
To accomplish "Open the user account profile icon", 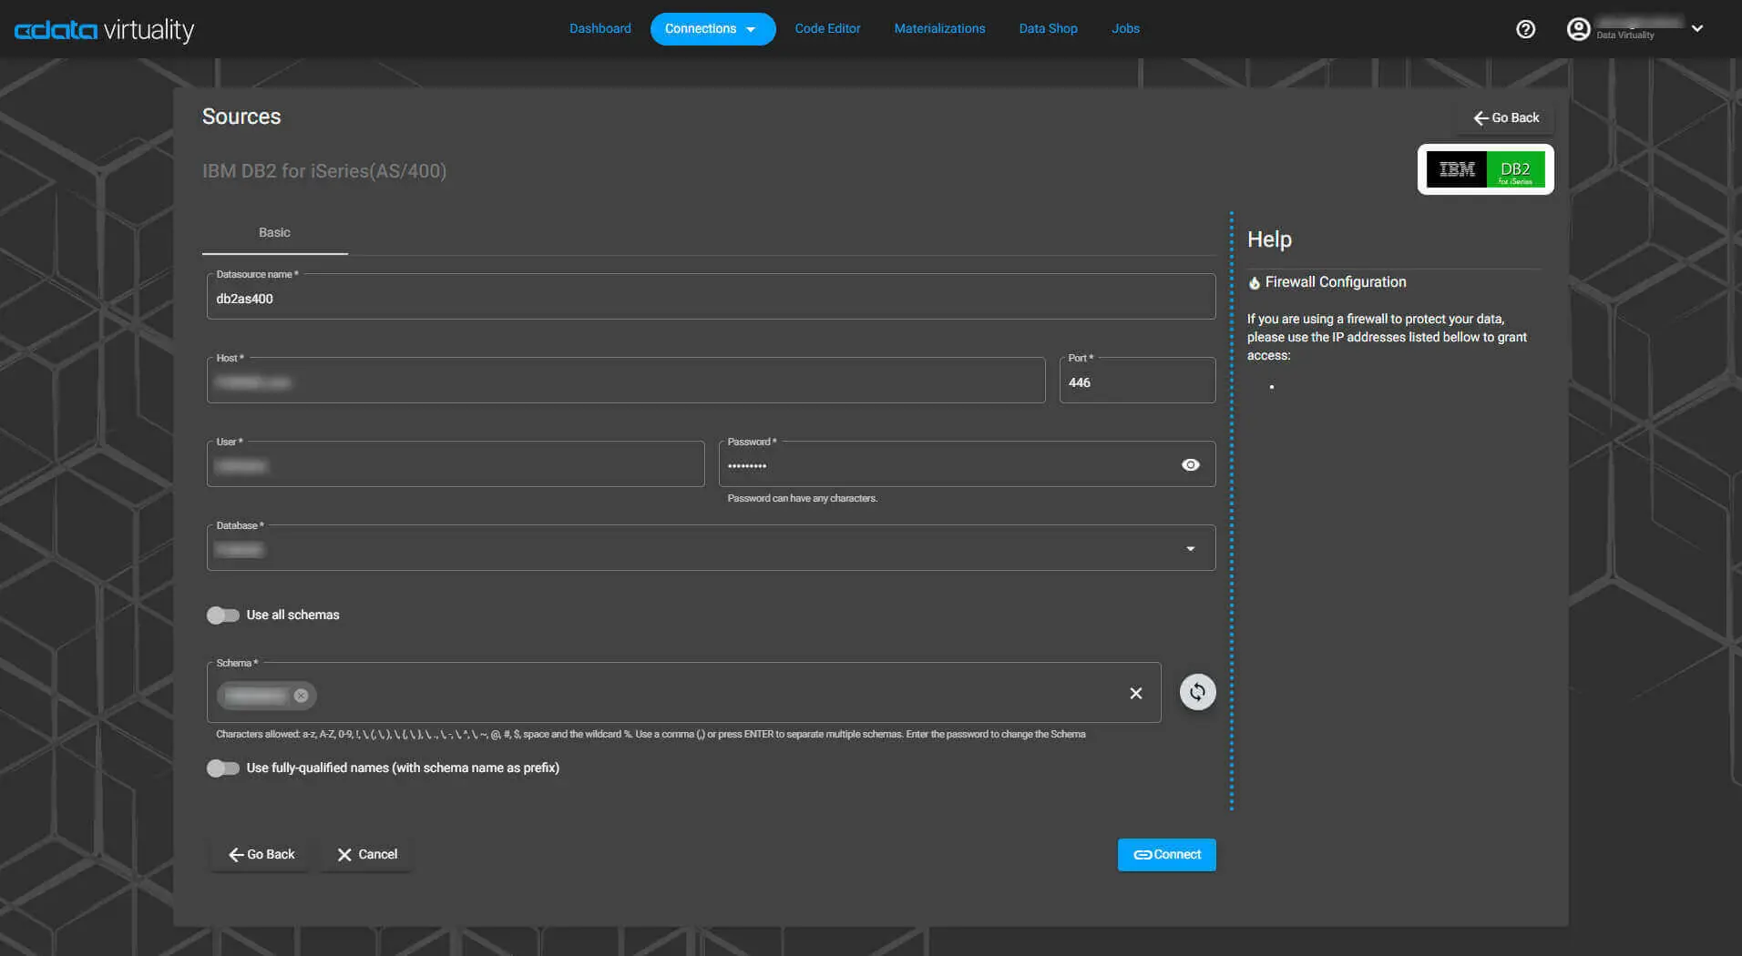I will 1578,29.
